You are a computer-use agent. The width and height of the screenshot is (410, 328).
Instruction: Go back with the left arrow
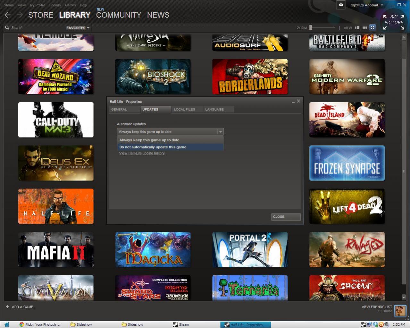[x=8, y=15]
